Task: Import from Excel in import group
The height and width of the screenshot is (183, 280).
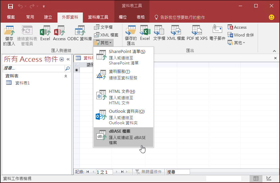Action: 45,33
